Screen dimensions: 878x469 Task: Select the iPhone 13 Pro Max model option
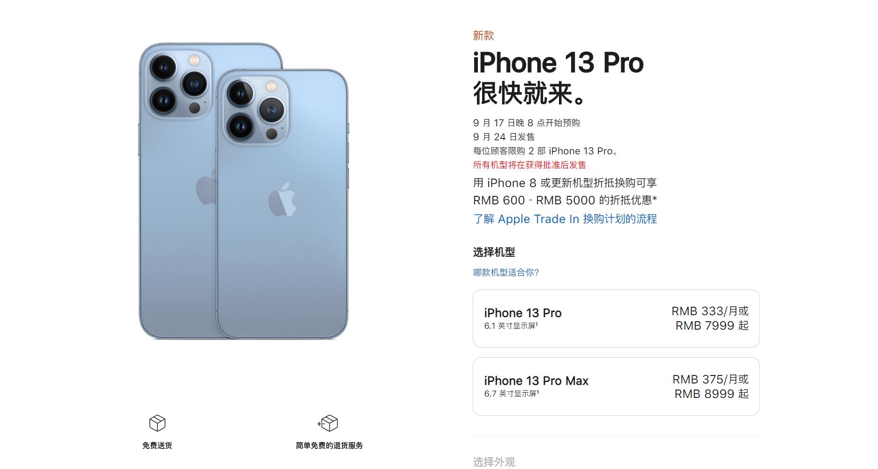coord(616,387)
